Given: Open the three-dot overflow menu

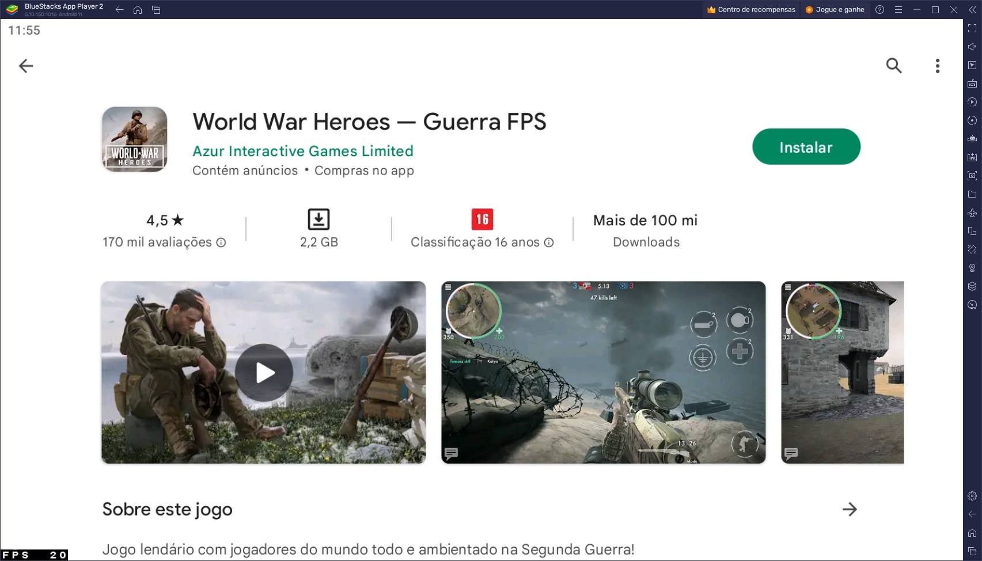Looking at the screenshot, I should (x=938, y=66).
